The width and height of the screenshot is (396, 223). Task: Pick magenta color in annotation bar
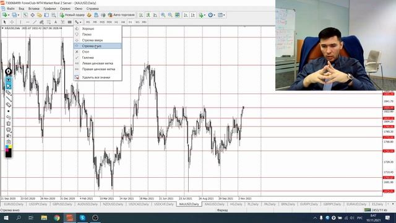[7, 150]
